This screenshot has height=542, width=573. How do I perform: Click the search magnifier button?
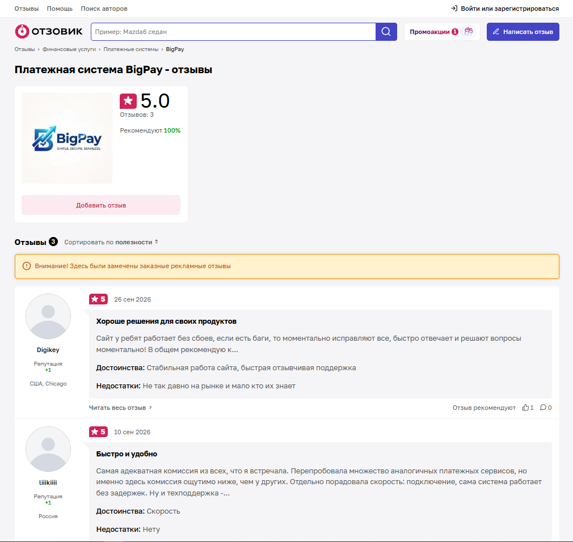pyautogui.click(x=386, y=32)
